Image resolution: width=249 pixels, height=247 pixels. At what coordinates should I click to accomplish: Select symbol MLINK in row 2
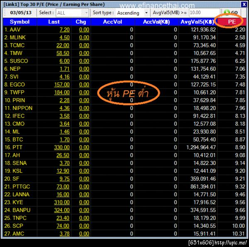point(17,37)
